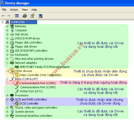Click the disabled Communications Port (COM1) icon
Screen dimensions: 134x120
17,83
